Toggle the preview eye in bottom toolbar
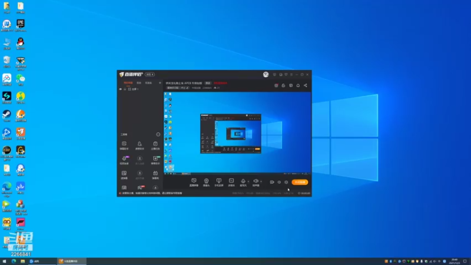This screenshot has width=471, height=265. pos(279,182)
